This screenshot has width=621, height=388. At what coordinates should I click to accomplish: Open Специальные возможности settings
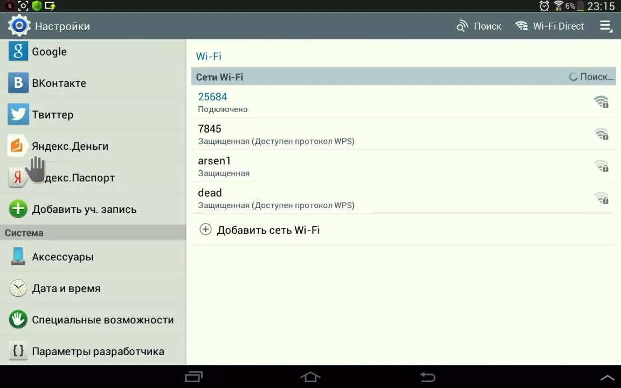[93, 320]
